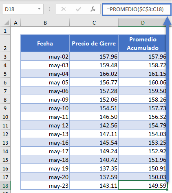Click the Select All corner triangle
172x193 pixels.
(x=7, y=23)
